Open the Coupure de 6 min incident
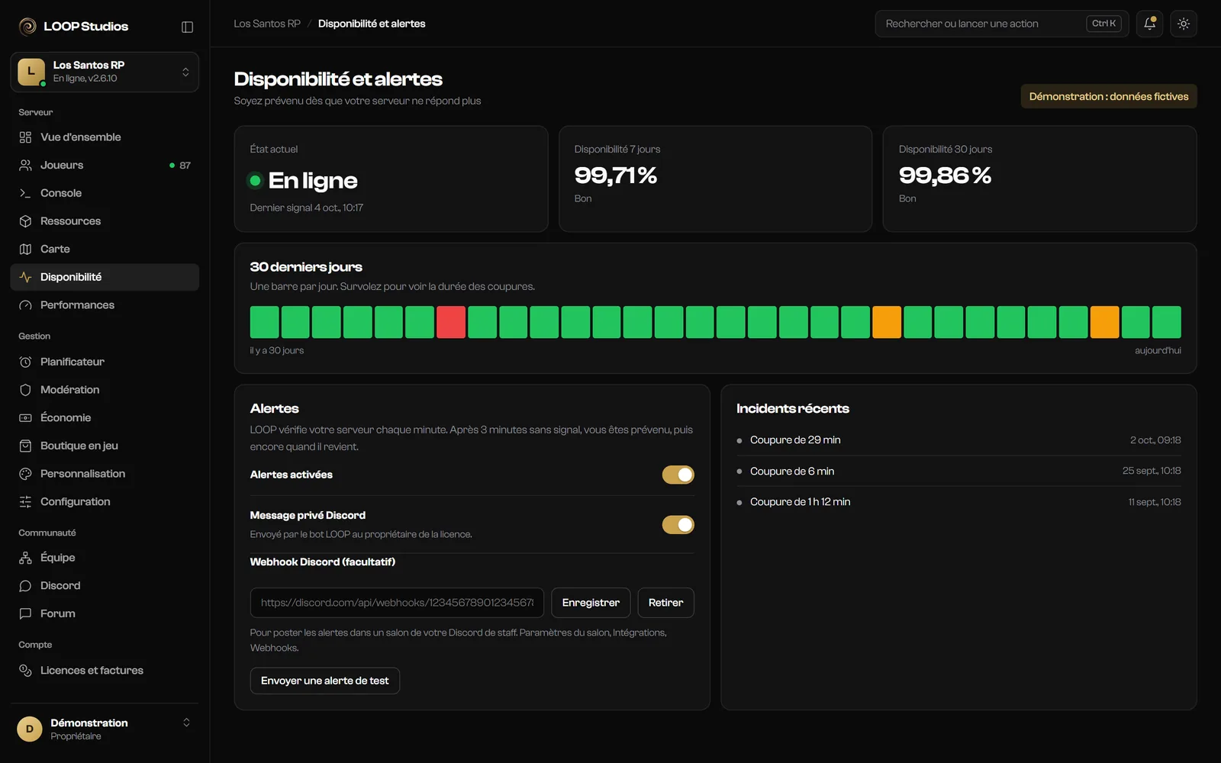This screenshot has width=1221, height=763. click(x=958, y=472)
